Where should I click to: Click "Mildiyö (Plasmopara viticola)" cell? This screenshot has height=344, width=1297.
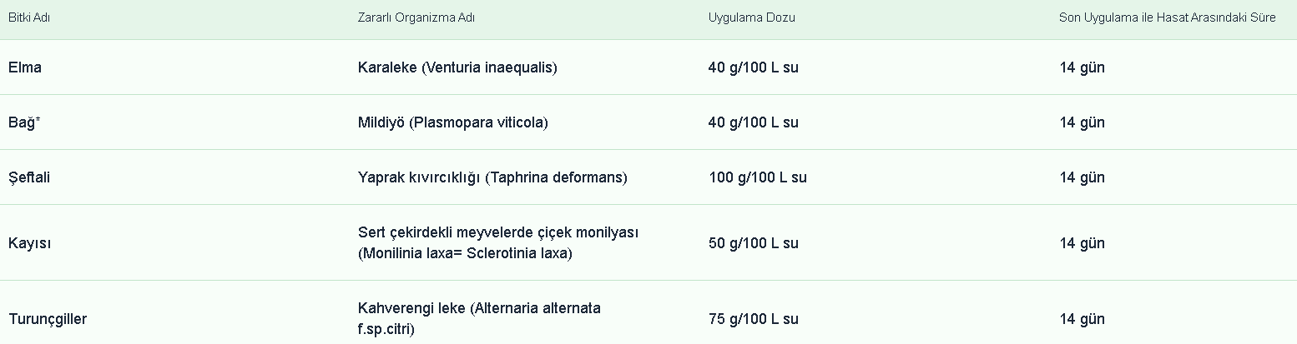(x=453, y=122)
